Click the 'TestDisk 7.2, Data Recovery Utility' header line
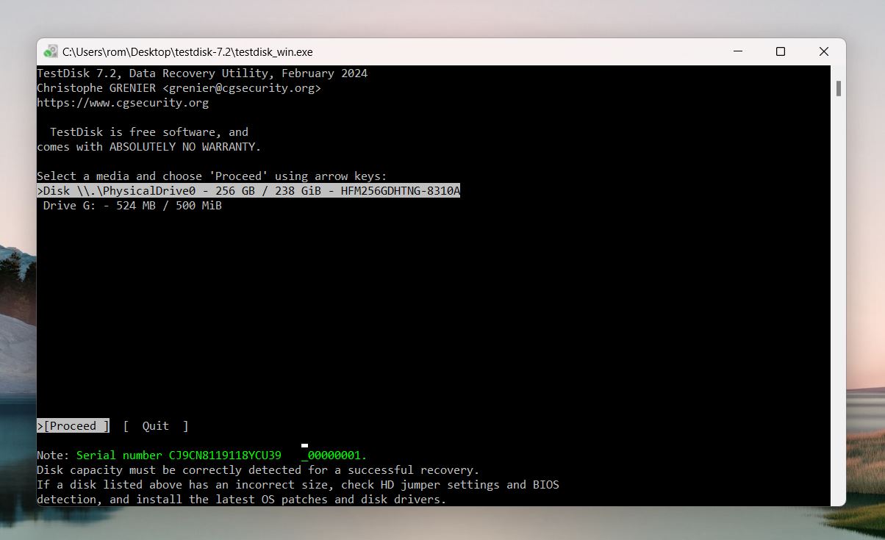This screenshot has height=540, width=885. pyautogui.click(x=202, y=73)
